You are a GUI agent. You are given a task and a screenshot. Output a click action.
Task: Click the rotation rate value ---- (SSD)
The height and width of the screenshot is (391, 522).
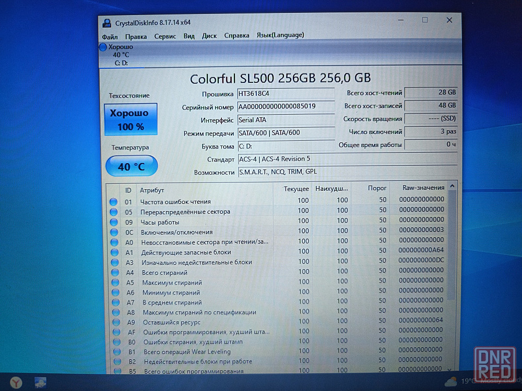pos(431,118)
